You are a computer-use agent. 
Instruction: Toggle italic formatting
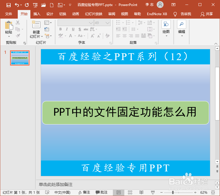pyautogui.click(x=67, y=29)
